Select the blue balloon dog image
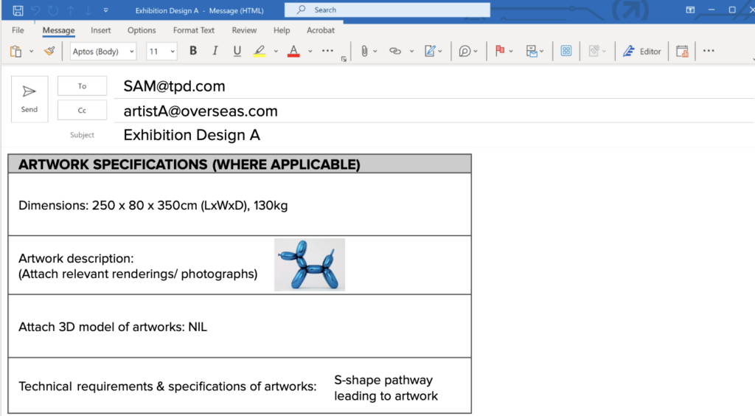The width and height of the screenshot is (755, 416). click(310, 264)
